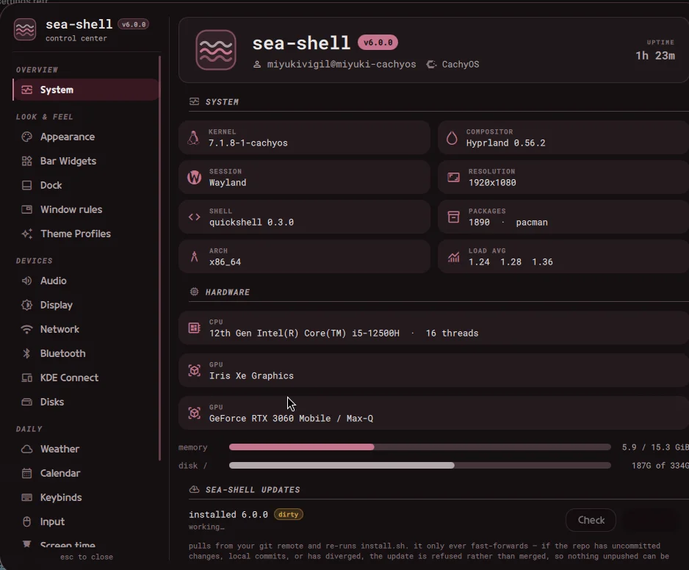Click the Iris Xe Graphics GPU icon

pyautogui.click(x=194, y=370)
